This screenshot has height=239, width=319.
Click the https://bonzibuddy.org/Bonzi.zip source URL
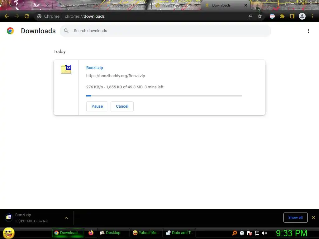point(116,76)
